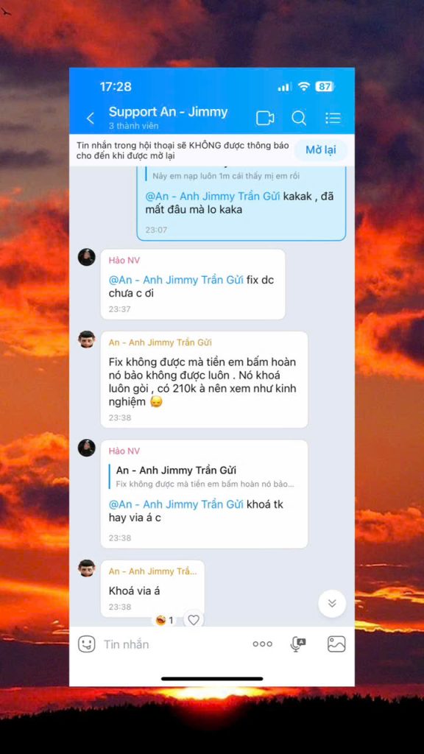Tap the laughing emoji reaction count
Viewport: 424px width, 754px height.
click(165, 620)
